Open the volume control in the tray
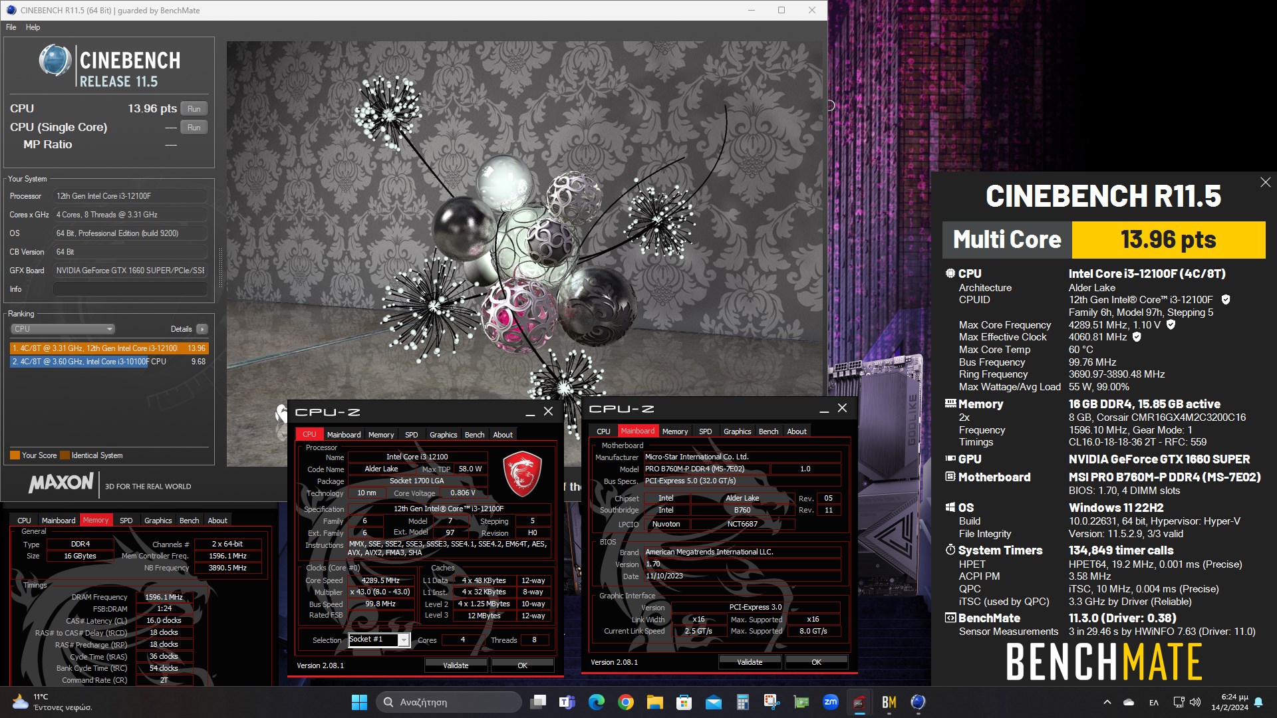 tap(1195, 702)
